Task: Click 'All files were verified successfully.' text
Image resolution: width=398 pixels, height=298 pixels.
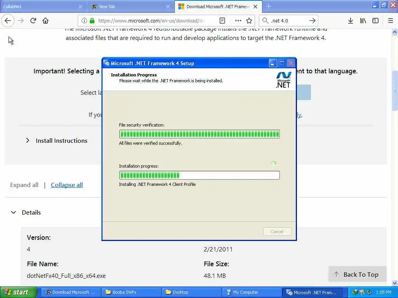Action: [x=150, y=143]
